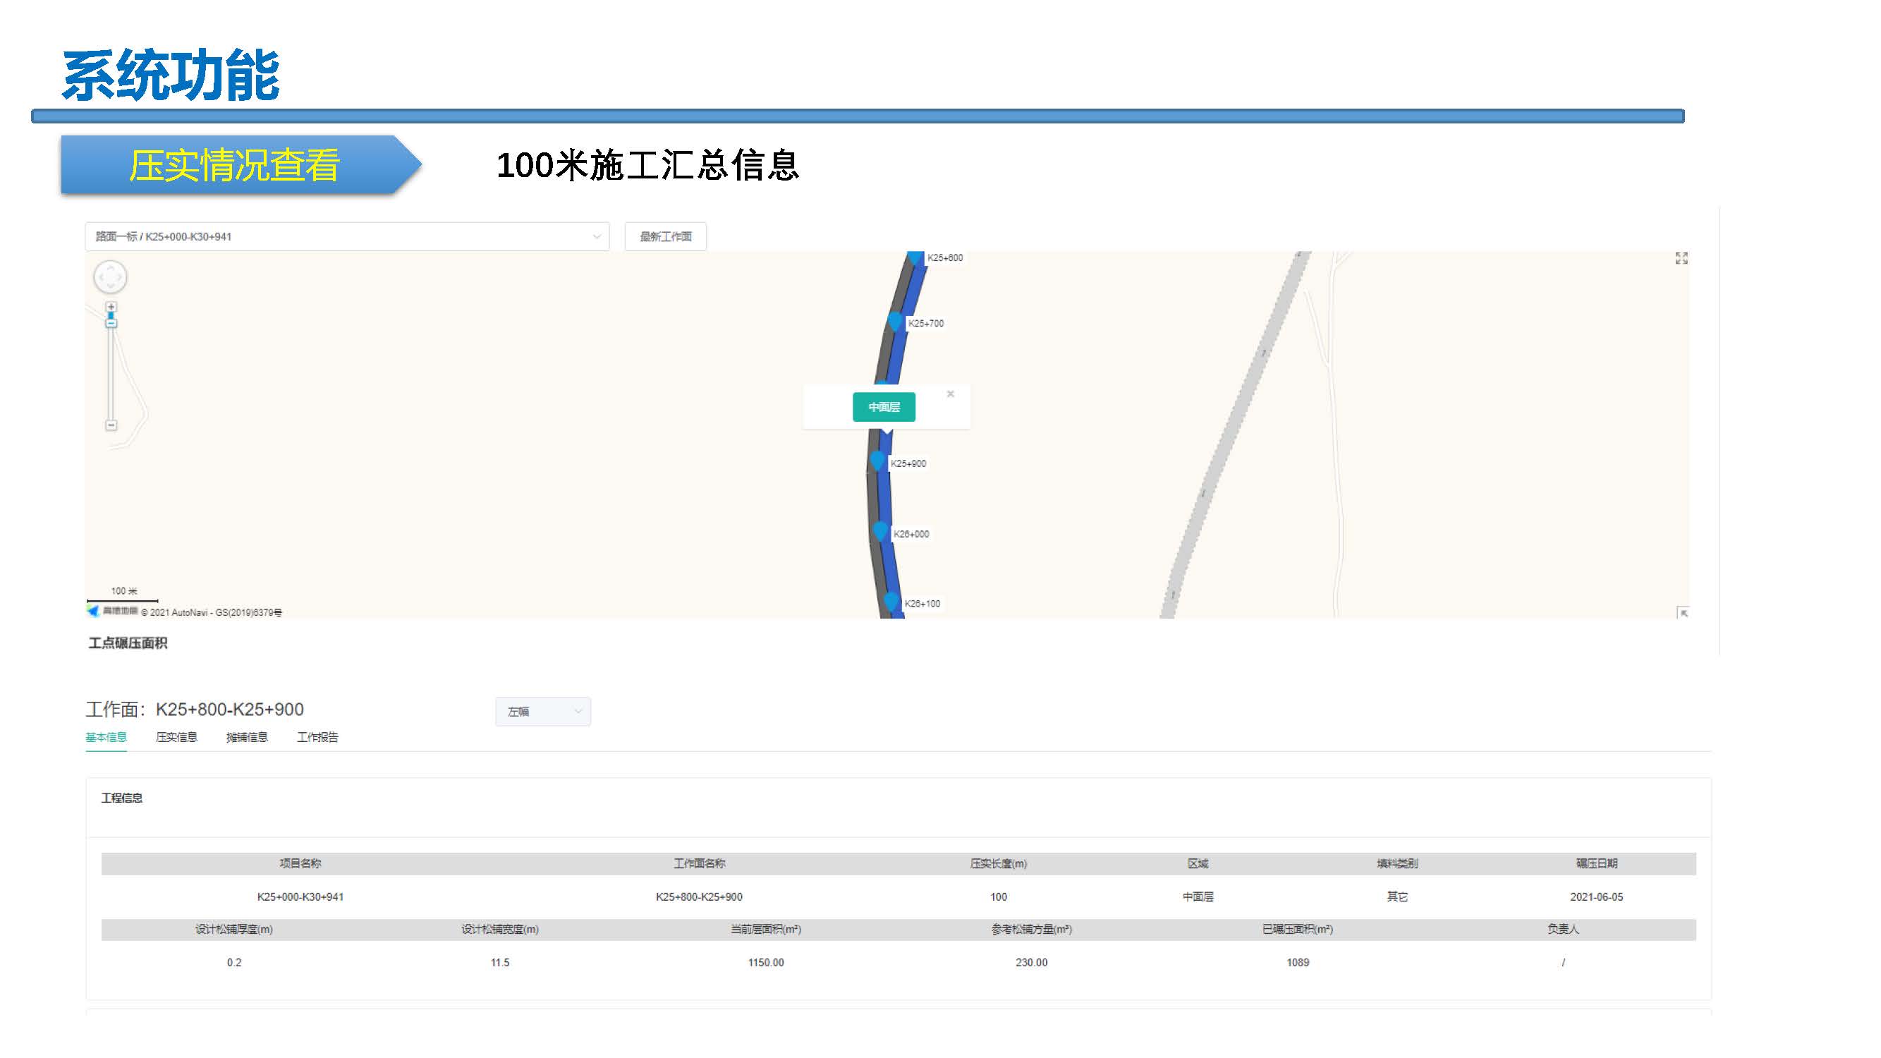Open the 工作报告 tab
The image size is (1881, 1058).
pyautogui.click(x=317, y=738)
